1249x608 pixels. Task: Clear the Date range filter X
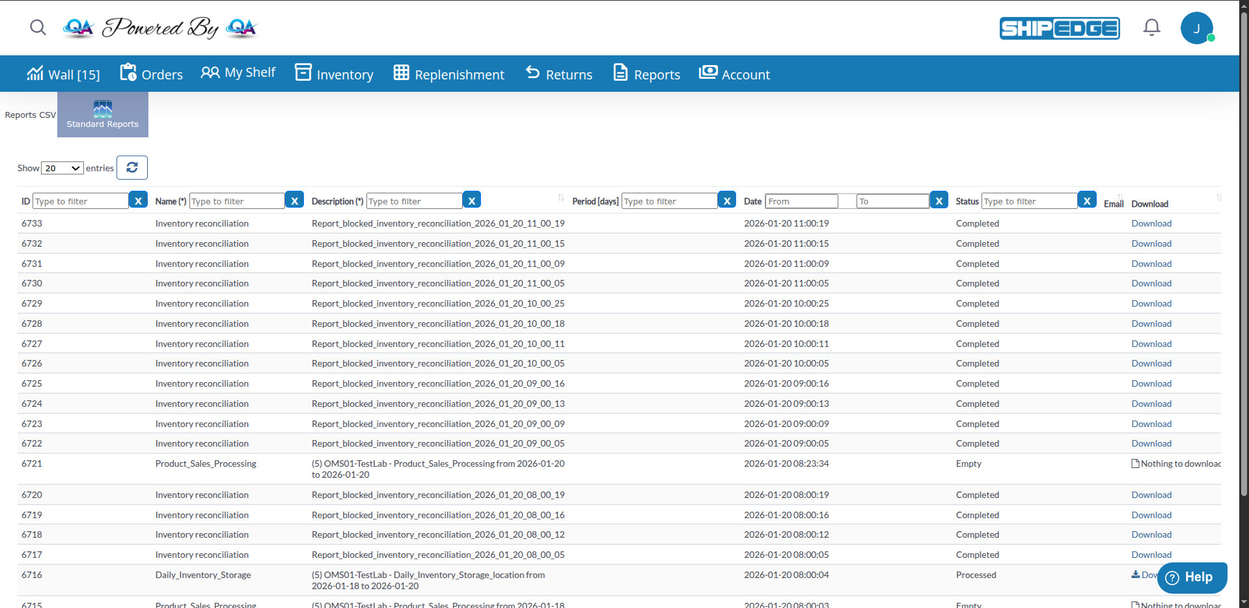[x=939, y=200]
